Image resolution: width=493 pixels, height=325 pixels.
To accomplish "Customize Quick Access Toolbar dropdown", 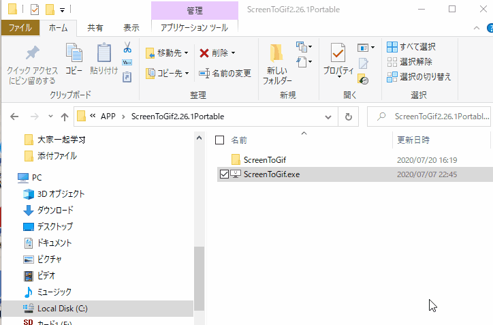I will pyautogui.click(x=62, y=10).
